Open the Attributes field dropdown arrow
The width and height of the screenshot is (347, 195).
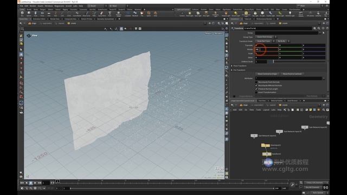pyautogui.click(x=324, y=78)
